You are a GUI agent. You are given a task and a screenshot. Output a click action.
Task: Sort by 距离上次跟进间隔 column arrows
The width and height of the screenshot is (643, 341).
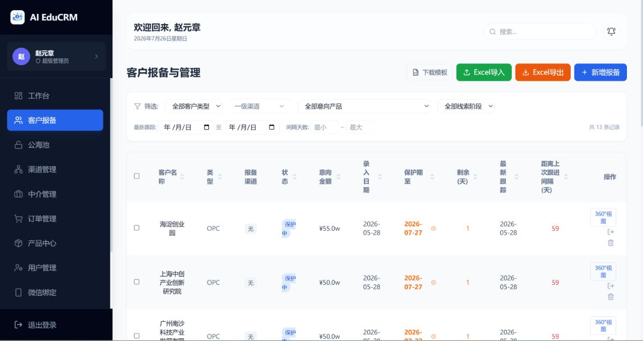tap(566, 177)
